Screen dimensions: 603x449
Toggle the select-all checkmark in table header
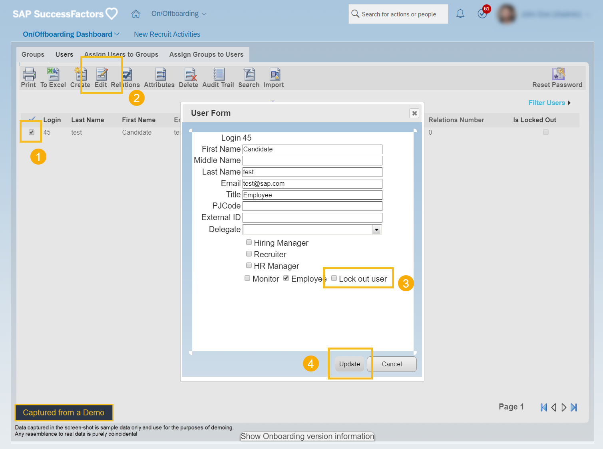click(x=32, y=119)
